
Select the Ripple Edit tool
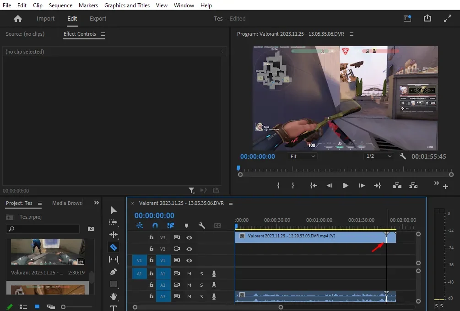point(114,235)
